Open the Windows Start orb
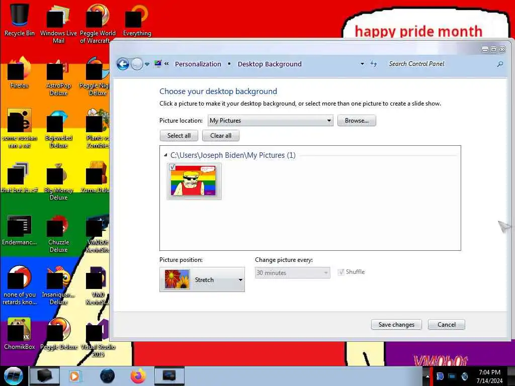The height and width of the screenshot is (386, 515). (13, 376)
